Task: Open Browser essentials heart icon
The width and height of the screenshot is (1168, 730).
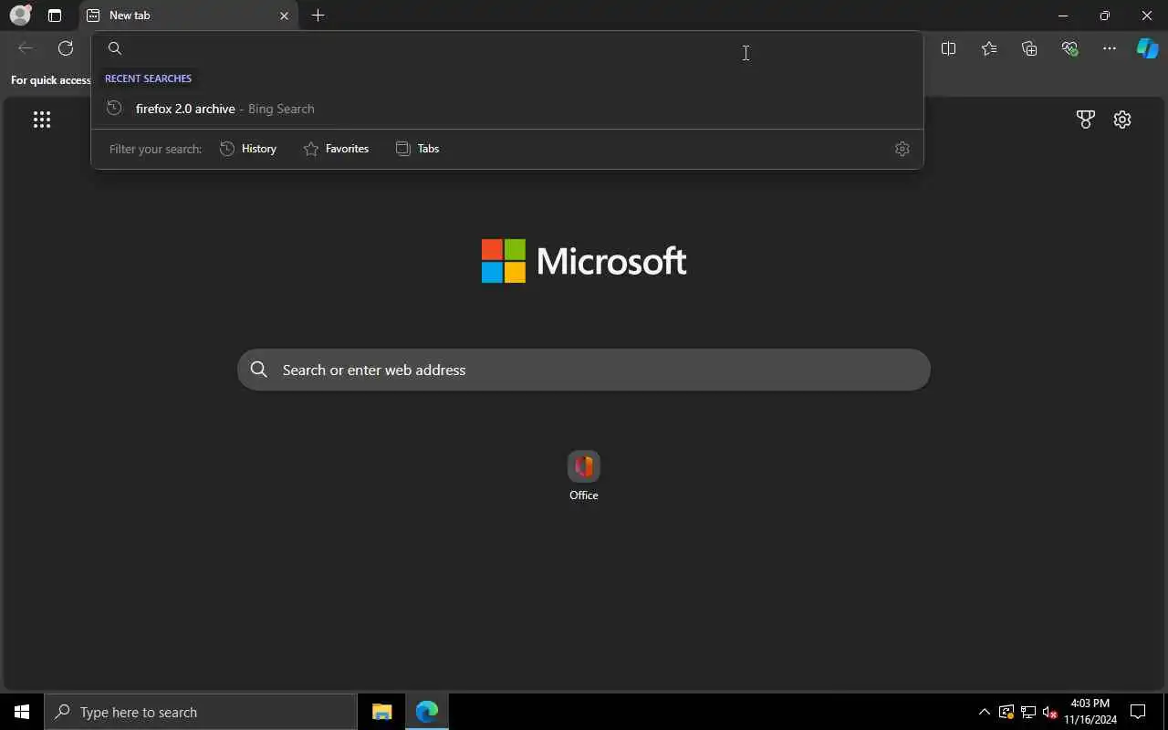Action: tap(1069, 48)
